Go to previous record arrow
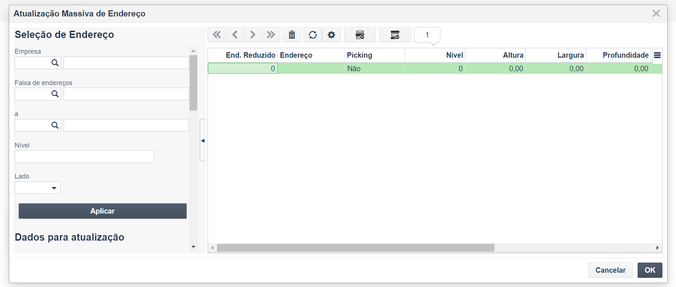This screenshot has width=676, height=287. (235, 35)
